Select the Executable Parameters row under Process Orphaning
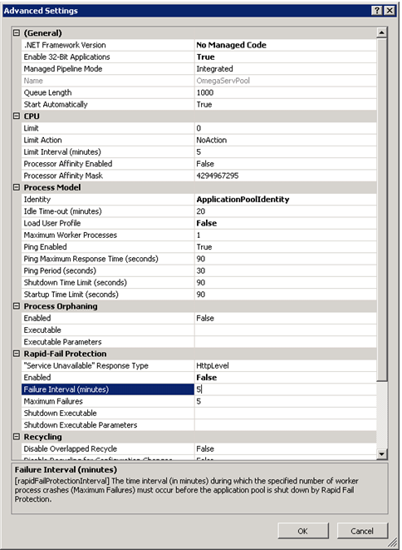 199,342
